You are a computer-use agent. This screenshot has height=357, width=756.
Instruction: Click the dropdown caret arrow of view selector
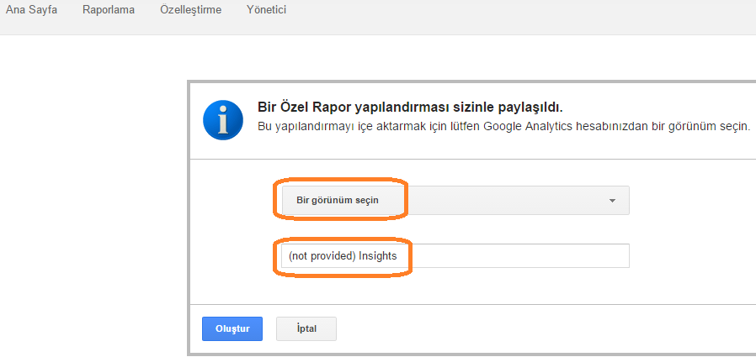click(612, 201)
